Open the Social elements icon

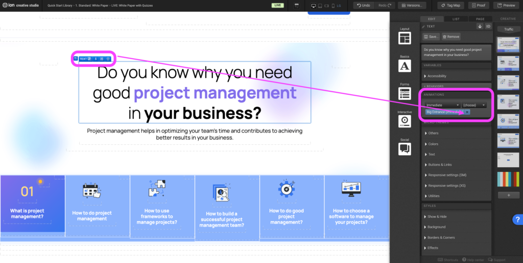405,148
